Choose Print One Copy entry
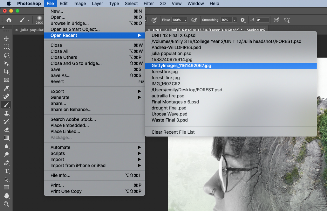This screenshot has width=327, height=211. [94, 191]
